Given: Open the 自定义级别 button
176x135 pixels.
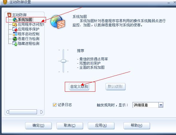Looking at the screenshot, I should (x=79, y=87).
